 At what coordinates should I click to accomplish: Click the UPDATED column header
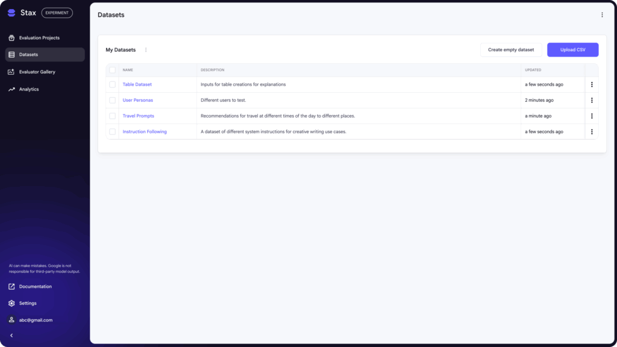click(533, 70)
